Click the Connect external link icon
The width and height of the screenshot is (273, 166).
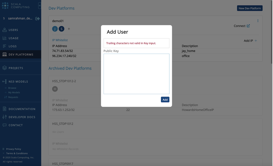click(248, 26)
